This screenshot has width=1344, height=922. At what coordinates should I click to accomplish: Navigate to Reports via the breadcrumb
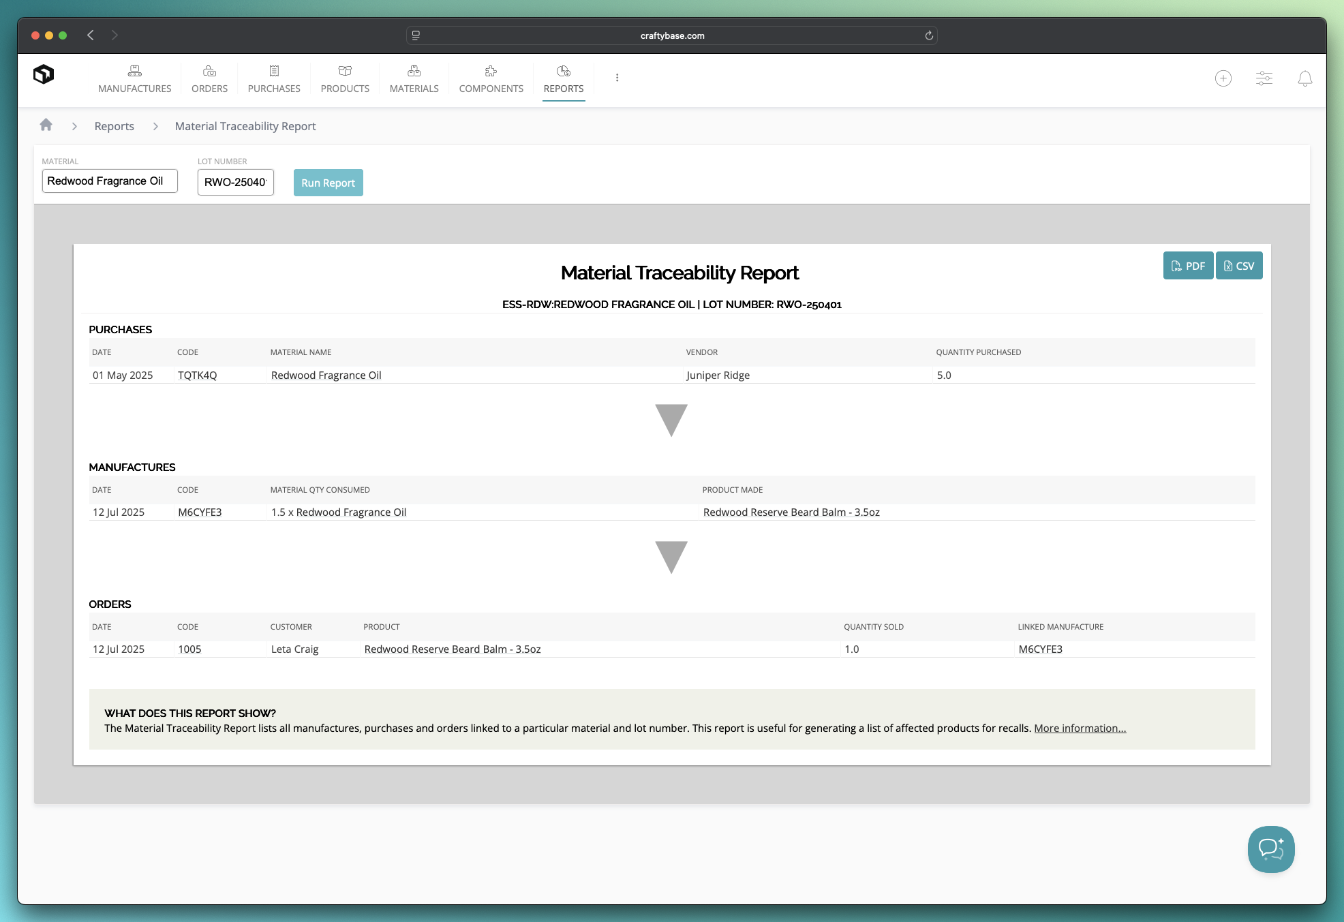coord(114,125)
